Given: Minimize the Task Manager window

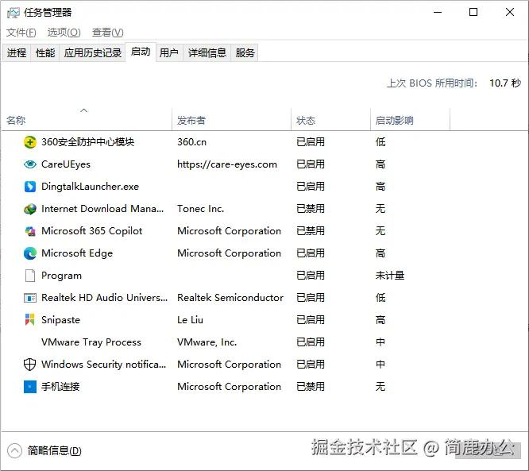Looking at the screenshot, I should tap(438, 12).
